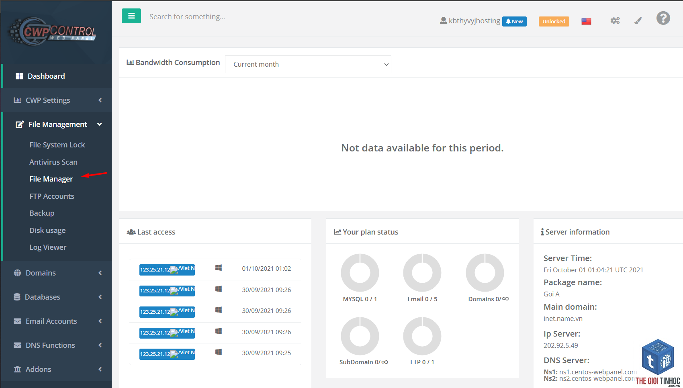The image size is (683, 388).
Task: Focus the Search for something field
Action: coord(187,16)
